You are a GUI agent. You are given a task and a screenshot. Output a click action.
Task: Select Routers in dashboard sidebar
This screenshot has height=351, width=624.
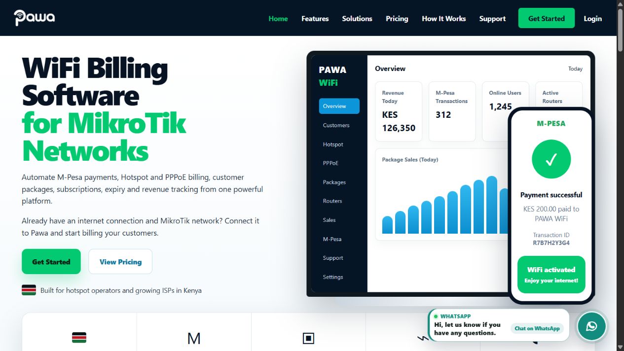coord(332,201)
